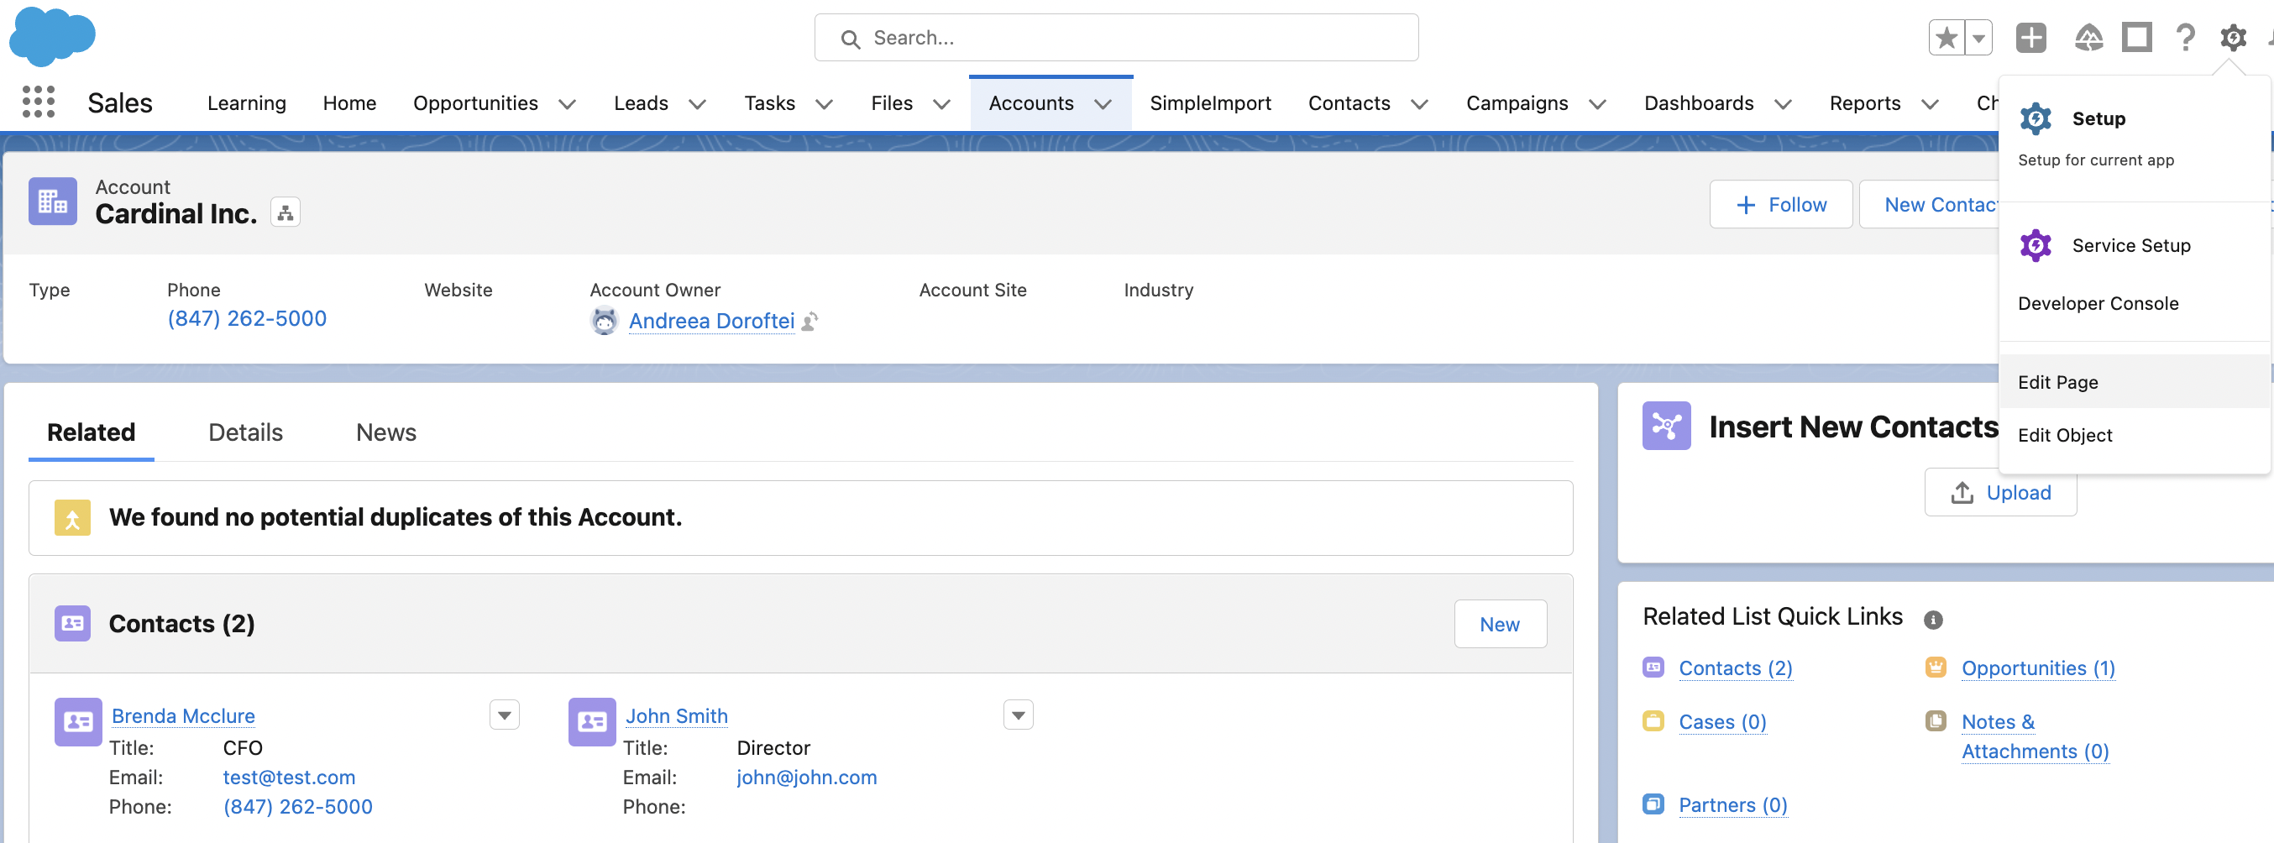Email john@john.com link

(x=806, y=778)
